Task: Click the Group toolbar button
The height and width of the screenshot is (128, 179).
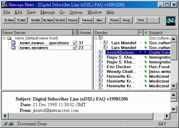Action: pyautogui.click(x=126, y=20)
